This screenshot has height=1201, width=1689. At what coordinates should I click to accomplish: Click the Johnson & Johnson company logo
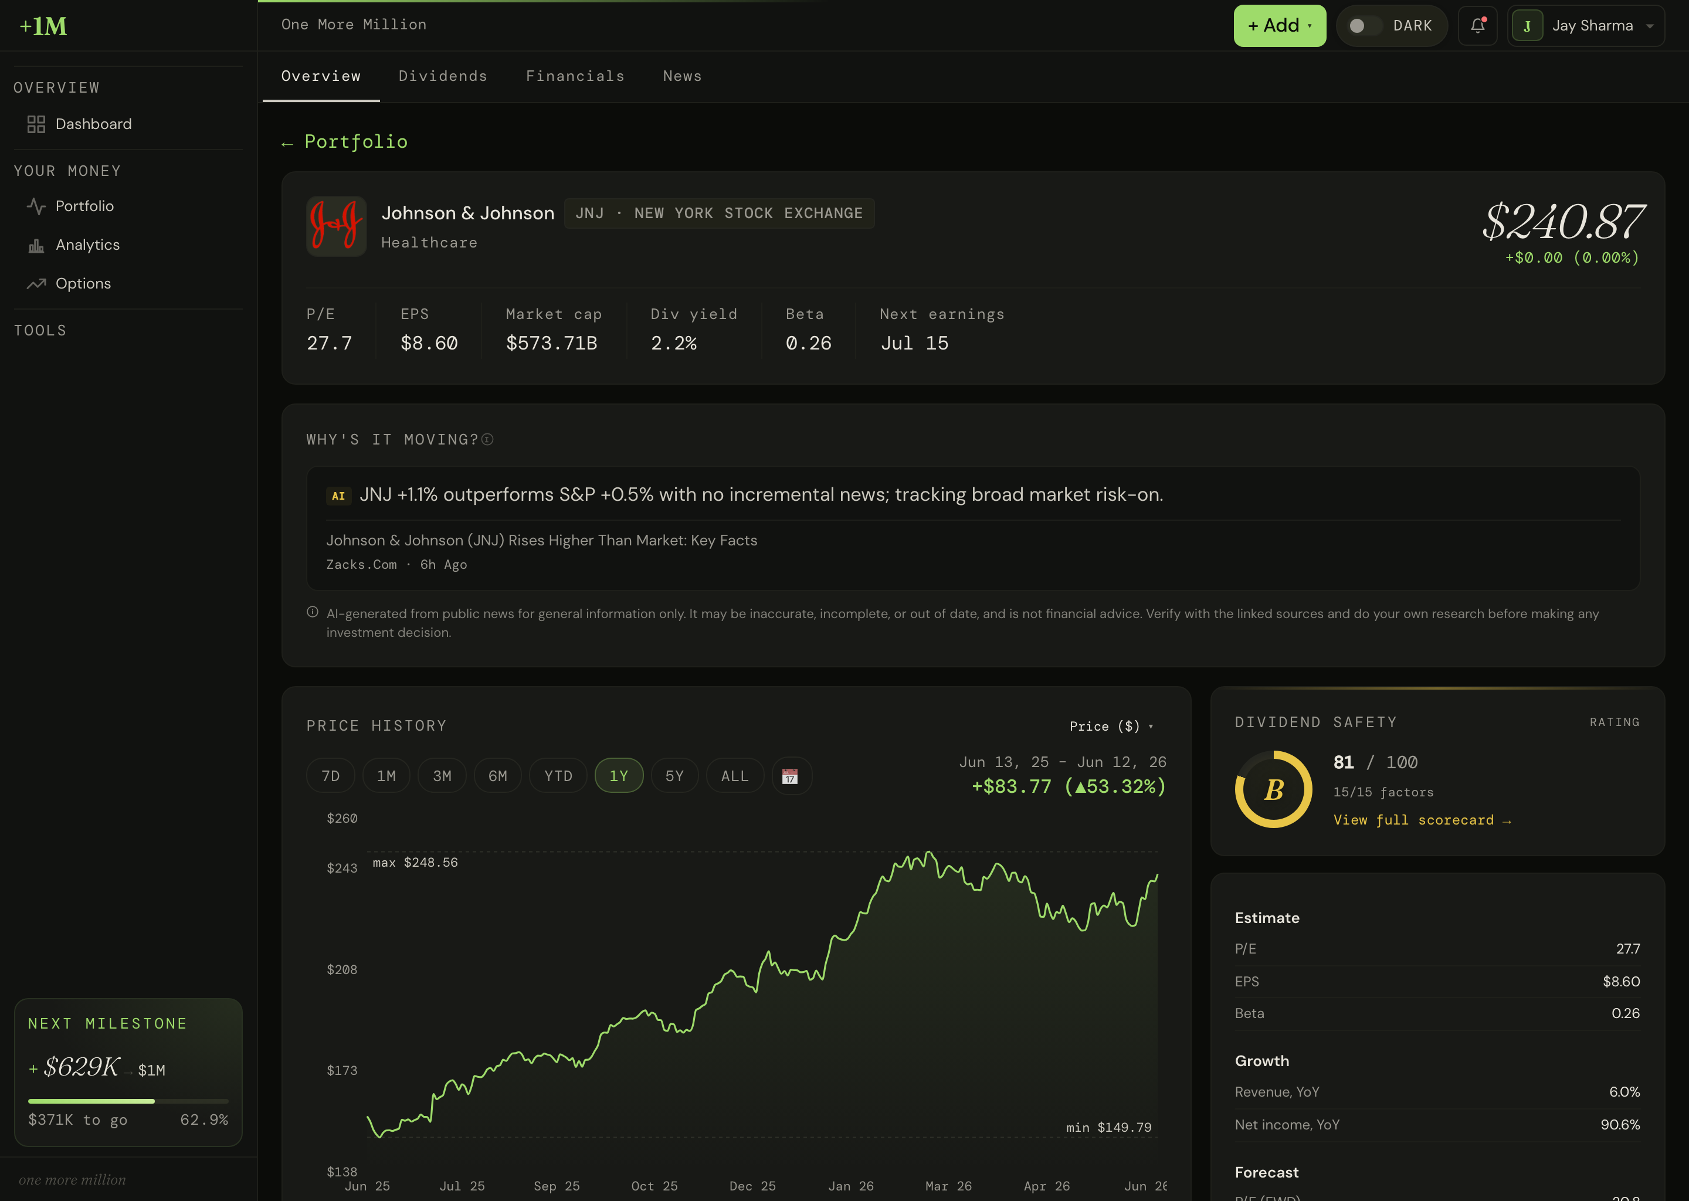point(337,226)
